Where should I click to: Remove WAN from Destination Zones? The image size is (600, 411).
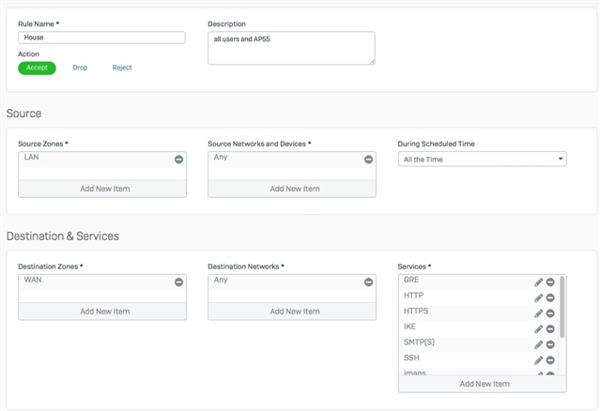click(178, 282)
